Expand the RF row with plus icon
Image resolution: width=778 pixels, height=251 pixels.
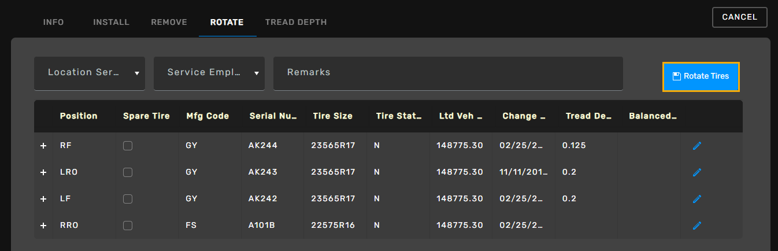tap(43, 146)
